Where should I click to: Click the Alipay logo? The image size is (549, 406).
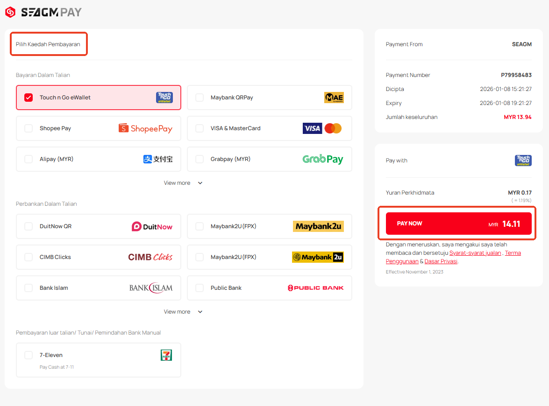tap(158, 159)
